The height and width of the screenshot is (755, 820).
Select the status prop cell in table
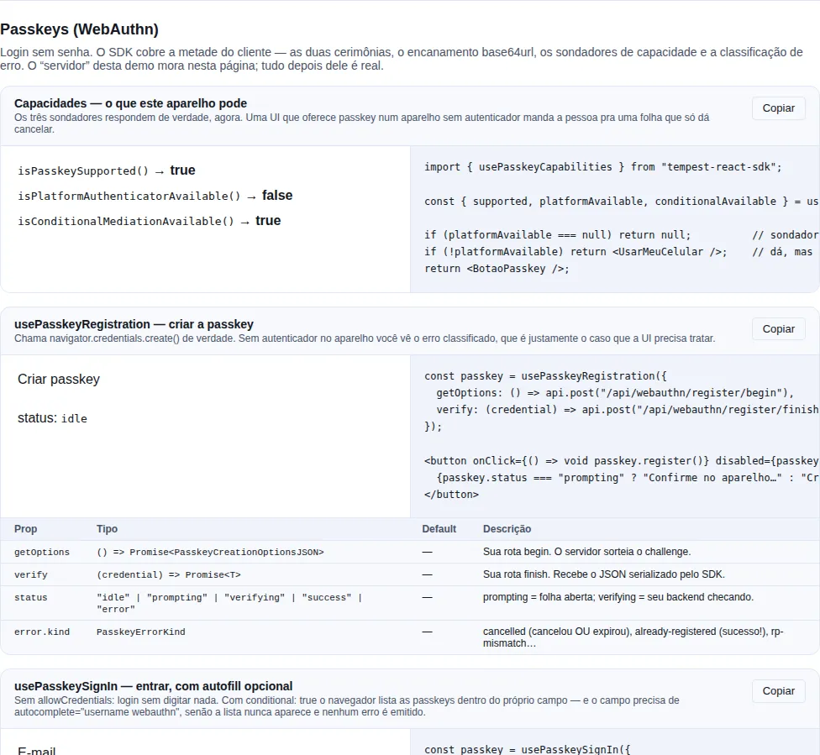click(31, 597)
